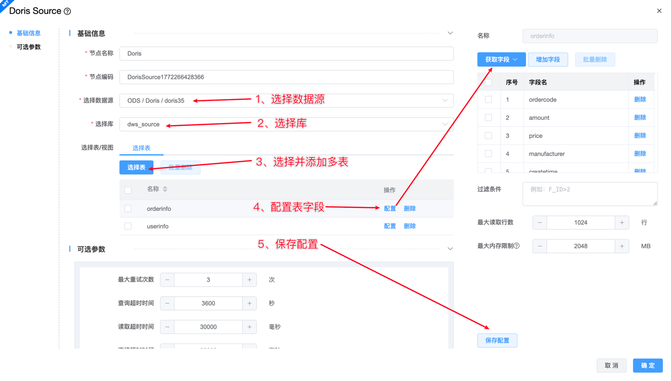Increase 最大读取行数 using the plus button
The image size is (671, 381).
(x=622, y=222)
